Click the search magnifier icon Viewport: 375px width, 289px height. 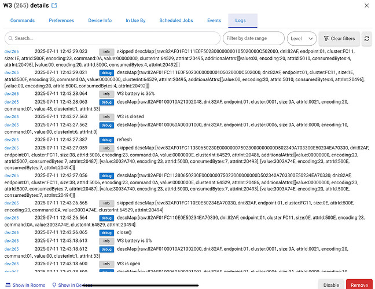(10, 38)
